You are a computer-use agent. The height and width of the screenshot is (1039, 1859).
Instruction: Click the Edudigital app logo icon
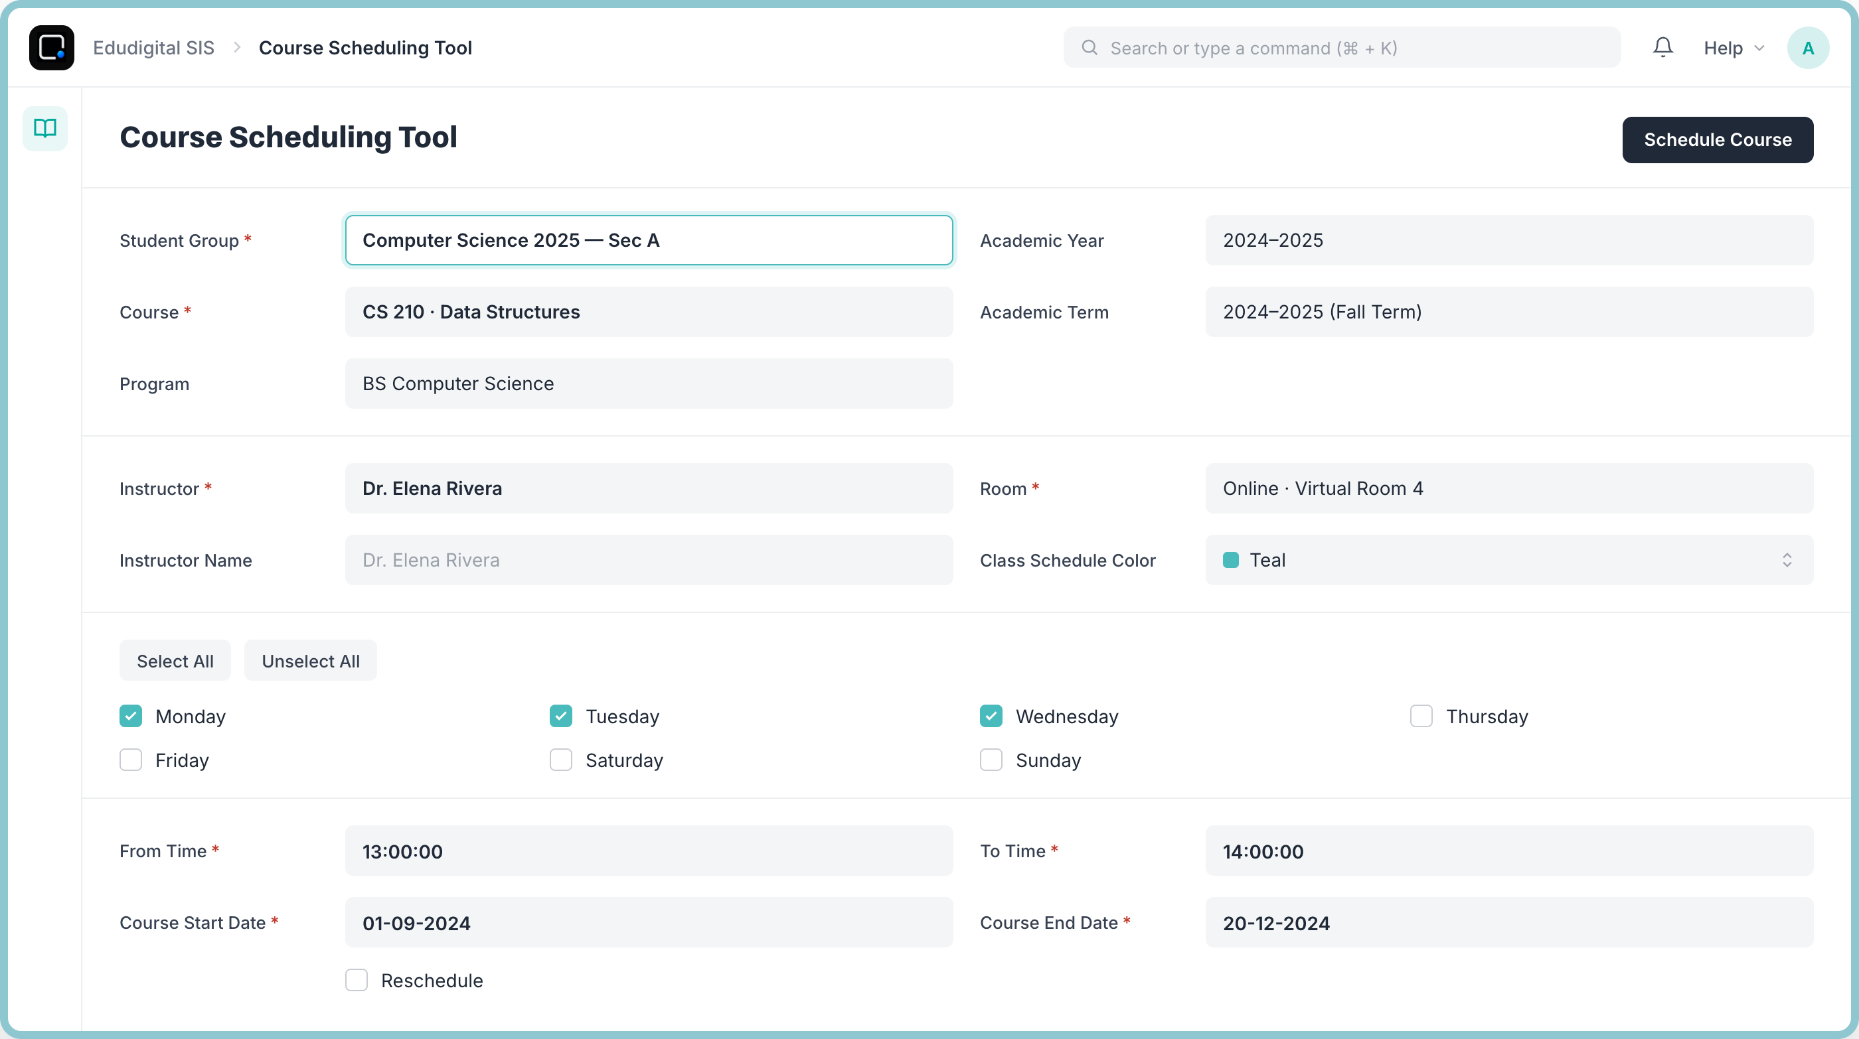pos(51,48)
